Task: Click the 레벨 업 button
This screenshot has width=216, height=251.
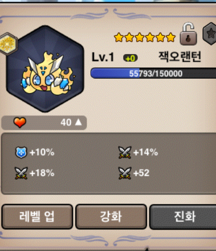Action: point(37,216)
